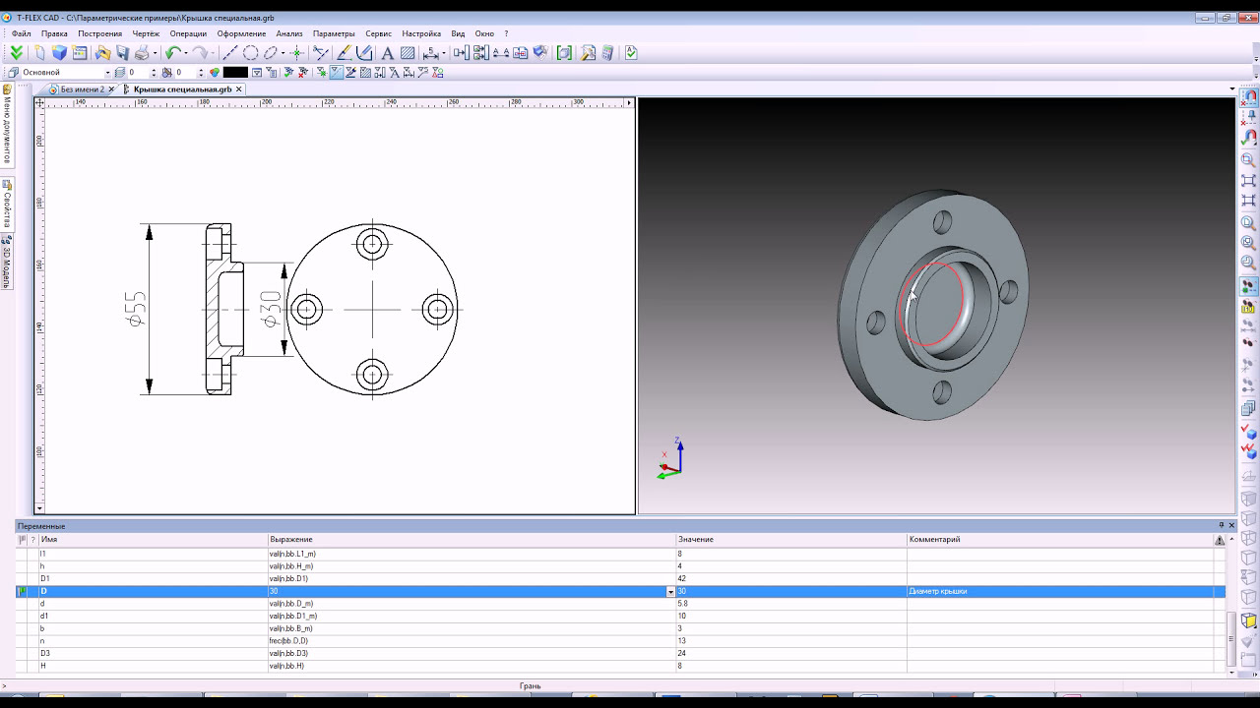The image size is (1260, 708).
Task: Toggle the select-all-elements filter with green arrow
Action: [x=289, y=72]
